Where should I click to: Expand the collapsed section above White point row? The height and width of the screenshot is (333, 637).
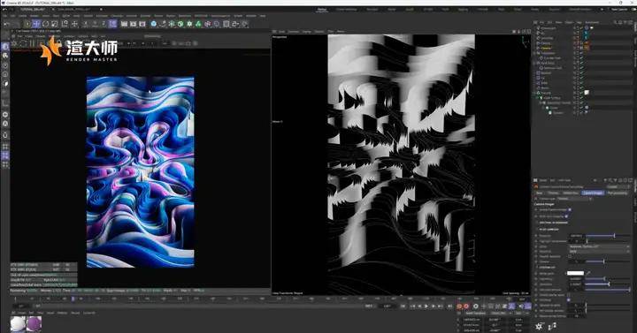536,268
